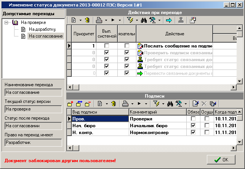
Task: Collapse the 'На проверке' tree node
Action: (x=7, y=22)
